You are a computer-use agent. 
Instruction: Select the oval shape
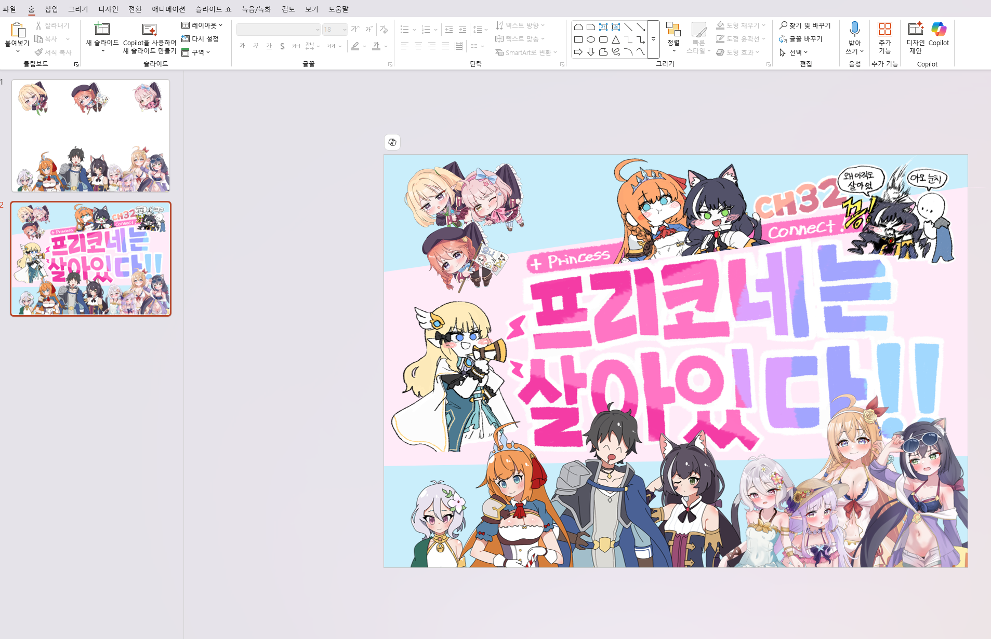click(590, 39)
